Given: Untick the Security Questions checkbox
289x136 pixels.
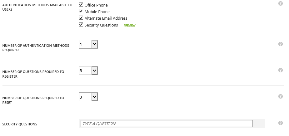Looking at the screenshot, I should tap(81, 24).
